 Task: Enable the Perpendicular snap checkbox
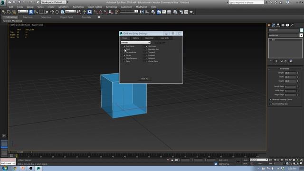[124, 52]
